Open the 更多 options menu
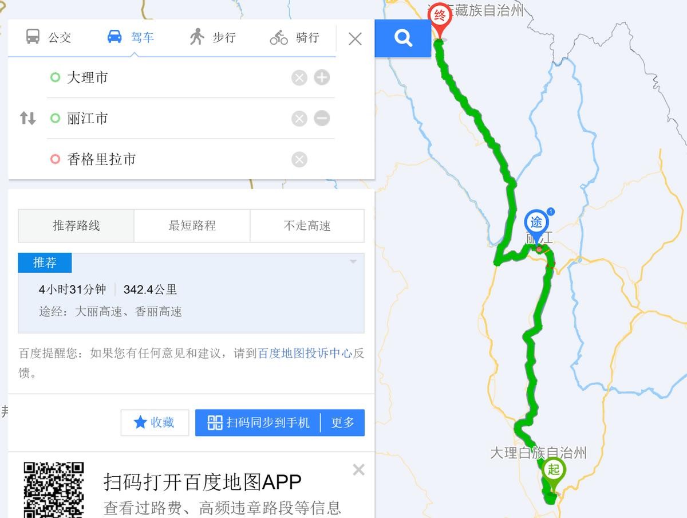 tap(343, 423)
